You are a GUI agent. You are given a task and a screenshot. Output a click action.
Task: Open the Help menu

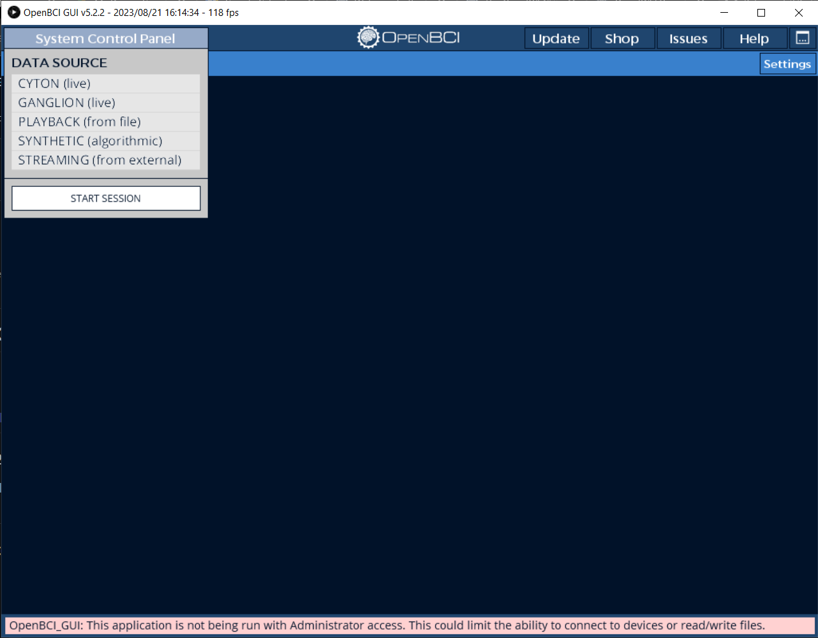click(754, 38)
